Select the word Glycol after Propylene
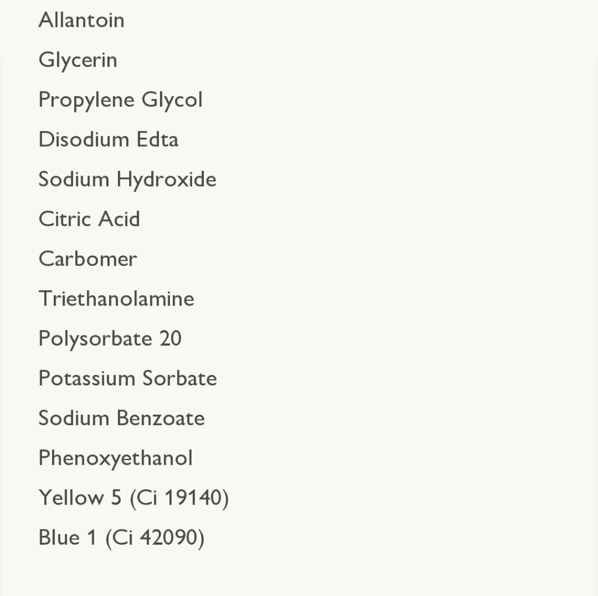The width and height of the screenshot is (598, 596). (x=172, y=100)
